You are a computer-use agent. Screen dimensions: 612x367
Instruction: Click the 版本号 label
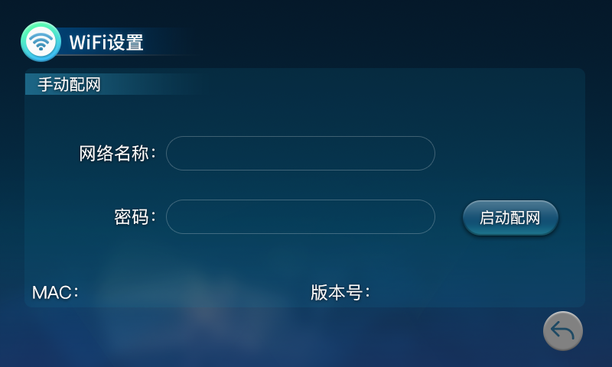point(340,293)
